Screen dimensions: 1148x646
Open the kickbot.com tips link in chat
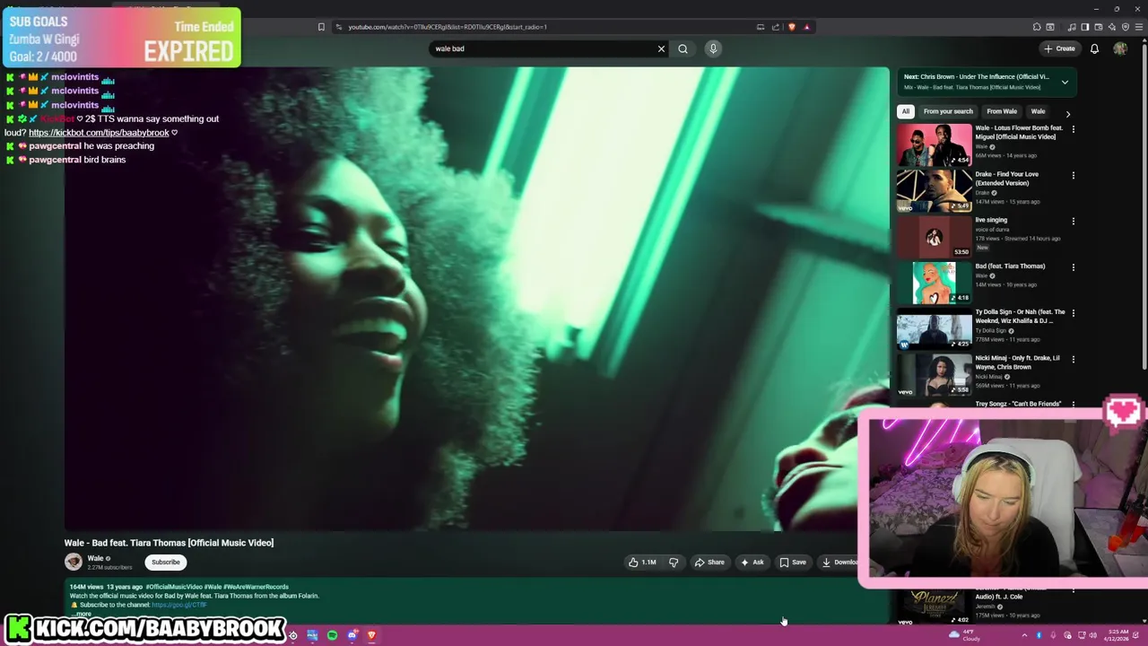tap(99, 133)
